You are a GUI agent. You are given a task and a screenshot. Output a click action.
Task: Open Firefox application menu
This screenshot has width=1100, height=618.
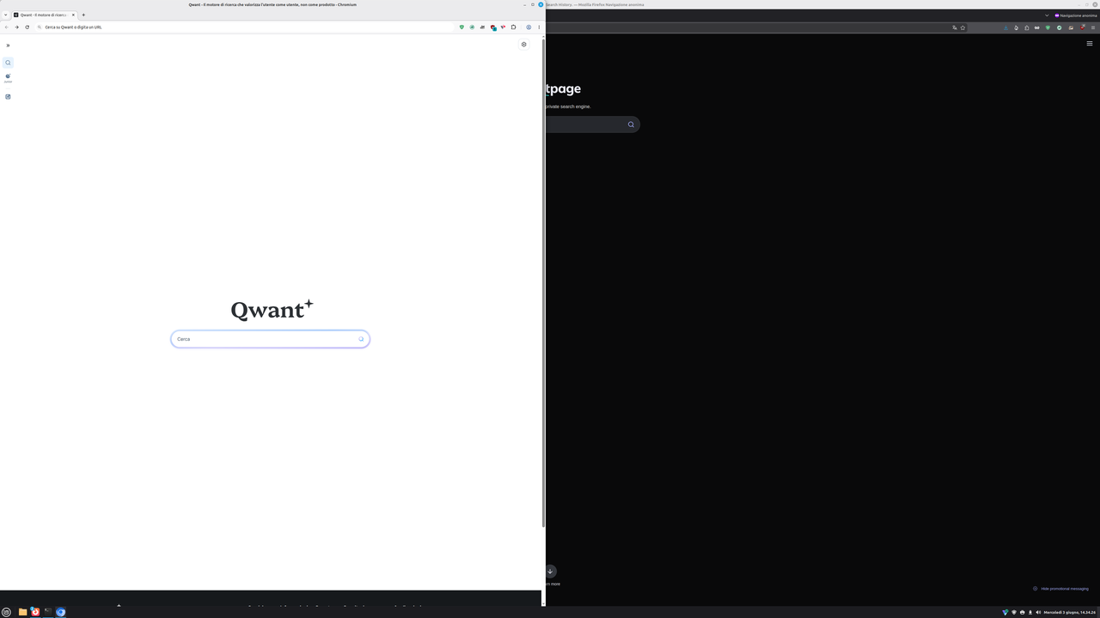coord(1093,27)
